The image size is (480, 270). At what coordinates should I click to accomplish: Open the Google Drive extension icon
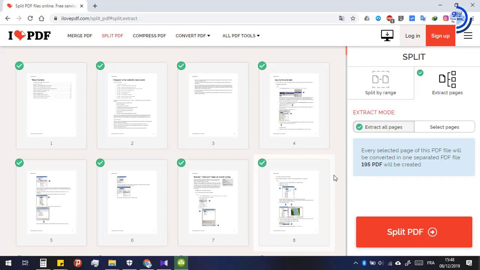click(367, 18)
